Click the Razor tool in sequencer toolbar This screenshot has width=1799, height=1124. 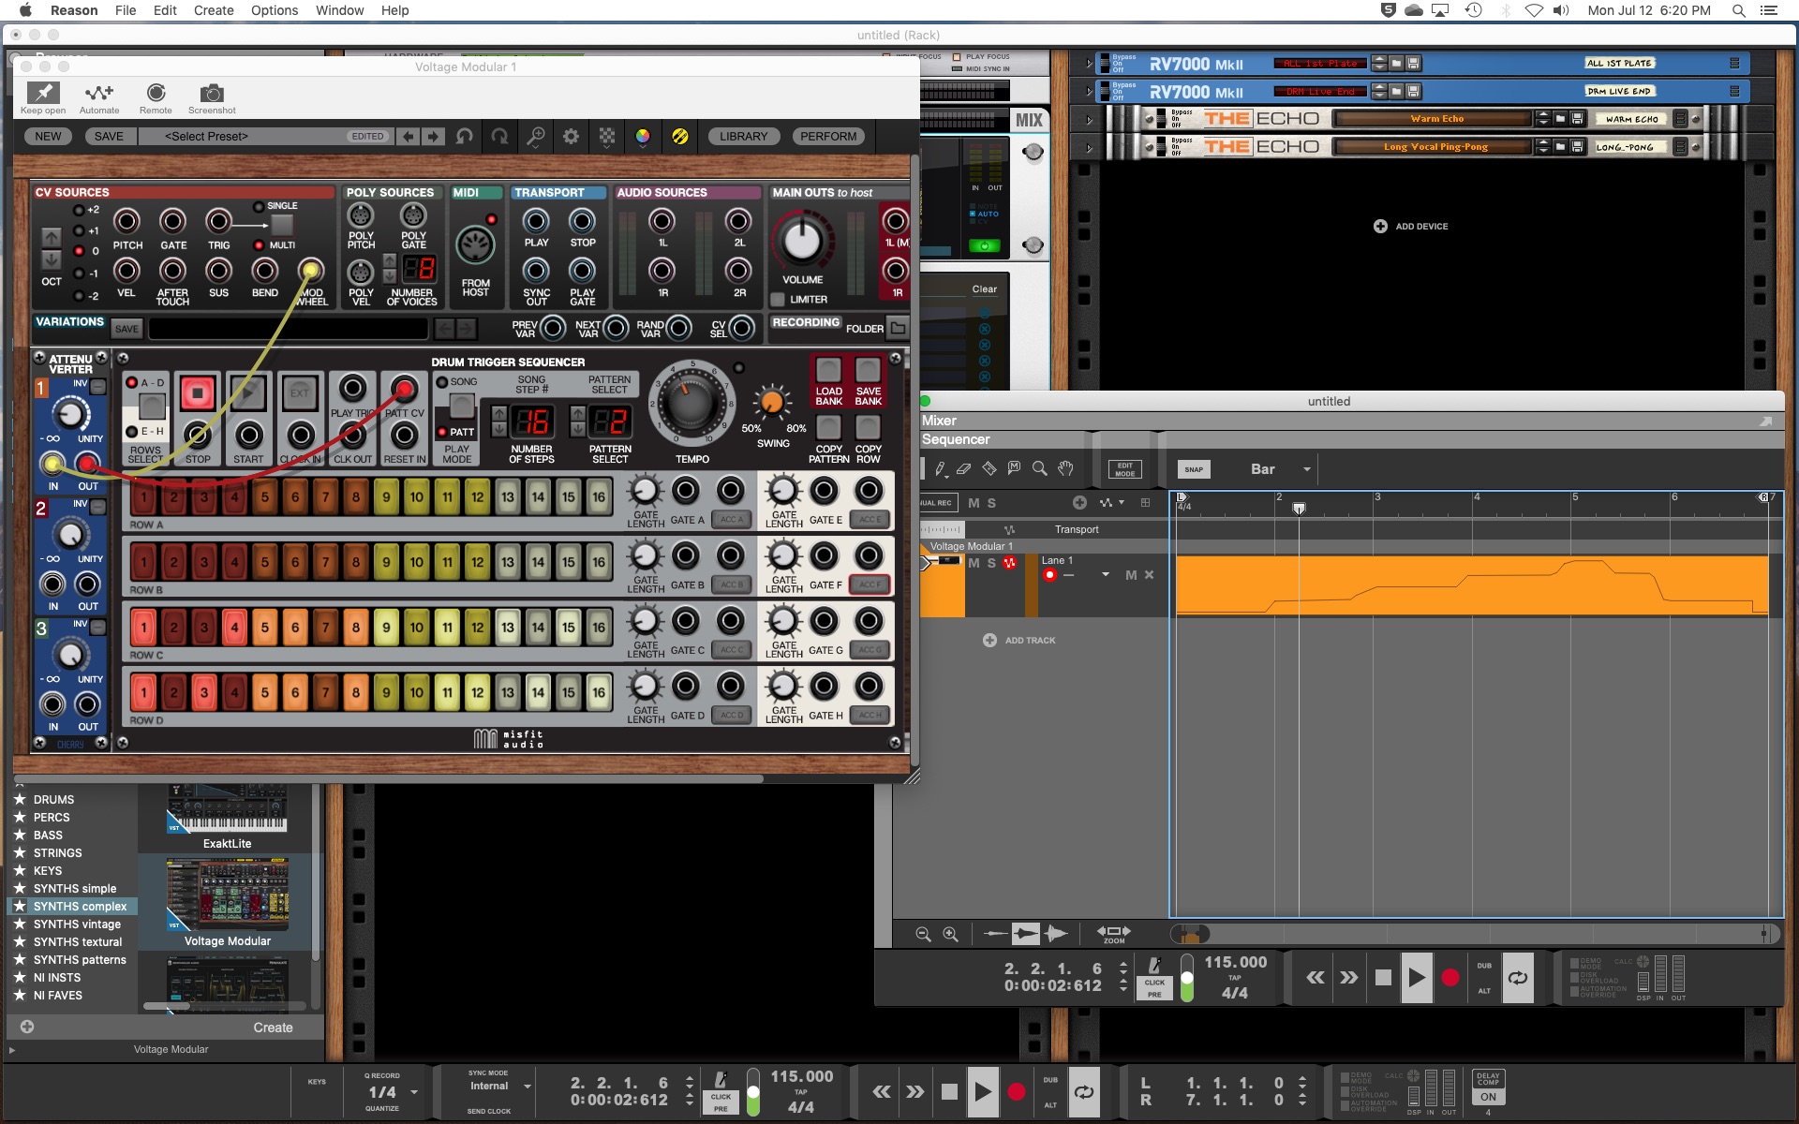[987, 468]
